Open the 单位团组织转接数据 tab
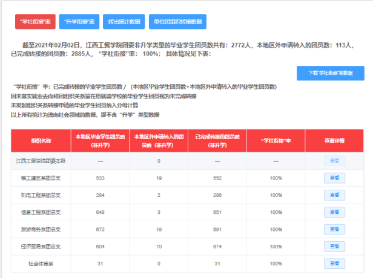This screenshot has width=373, height=278. point(178,22)
